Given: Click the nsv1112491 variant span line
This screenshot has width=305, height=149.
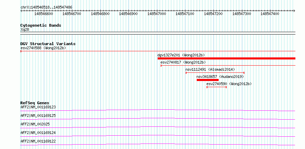Looking at the screenshot, I should [215, 73].
